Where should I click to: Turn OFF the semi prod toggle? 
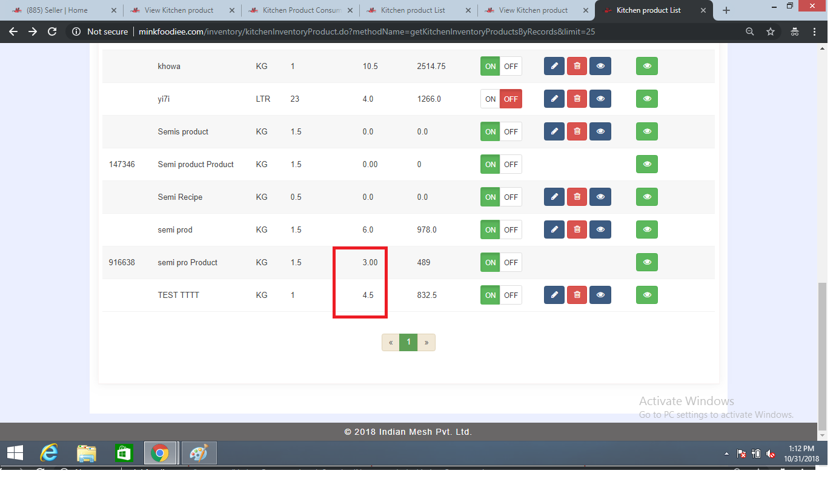(x=511, y=229)
